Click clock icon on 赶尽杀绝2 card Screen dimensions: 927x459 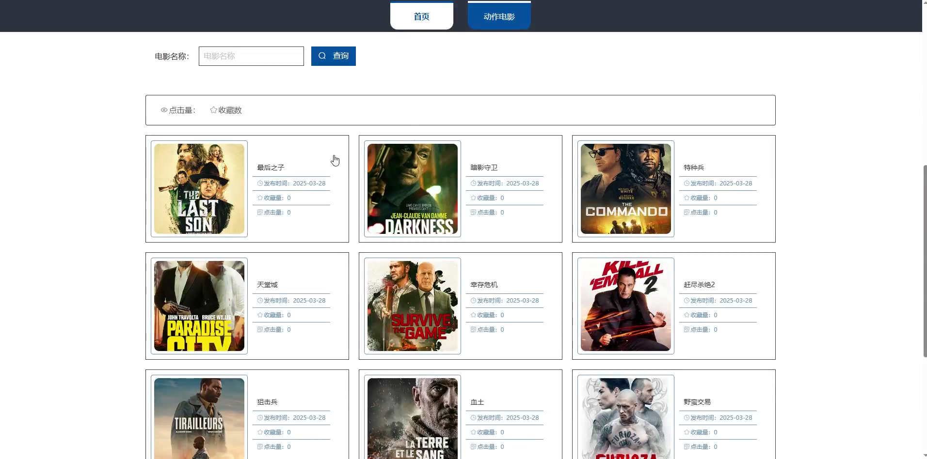tap(687, 301)
